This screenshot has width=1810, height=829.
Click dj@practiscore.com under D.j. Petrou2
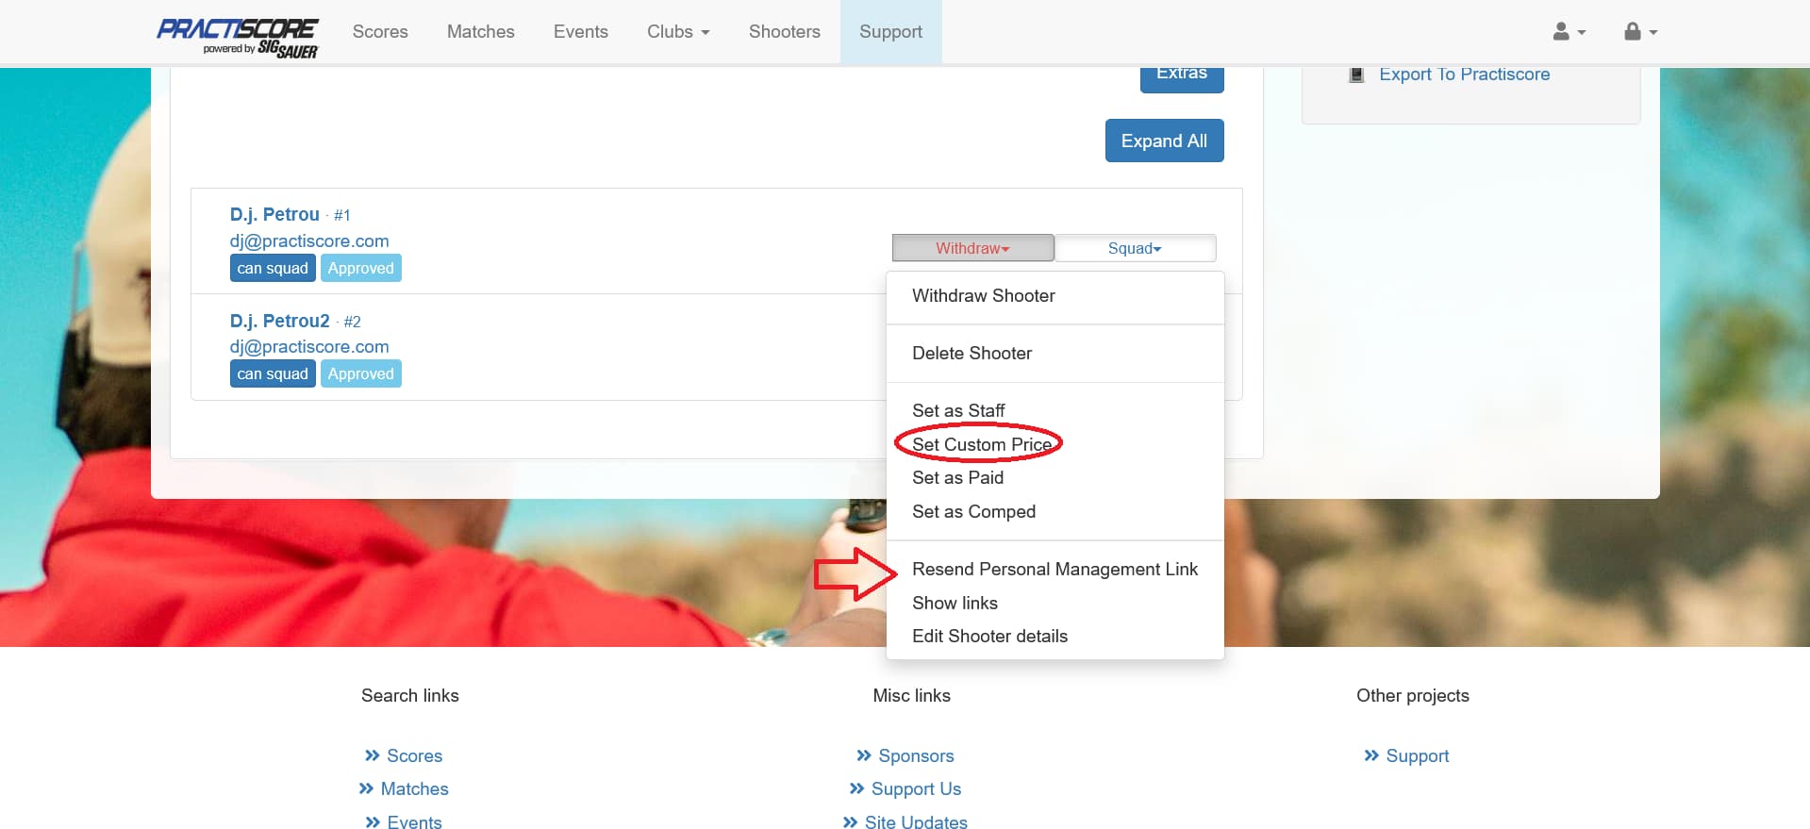[309, 347]
